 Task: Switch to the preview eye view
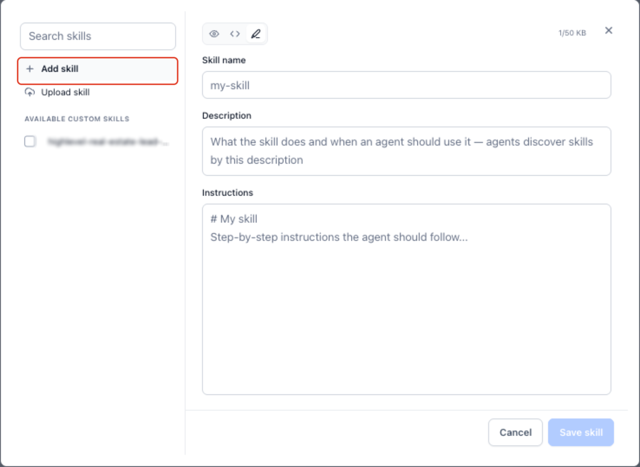pos(214,34)
